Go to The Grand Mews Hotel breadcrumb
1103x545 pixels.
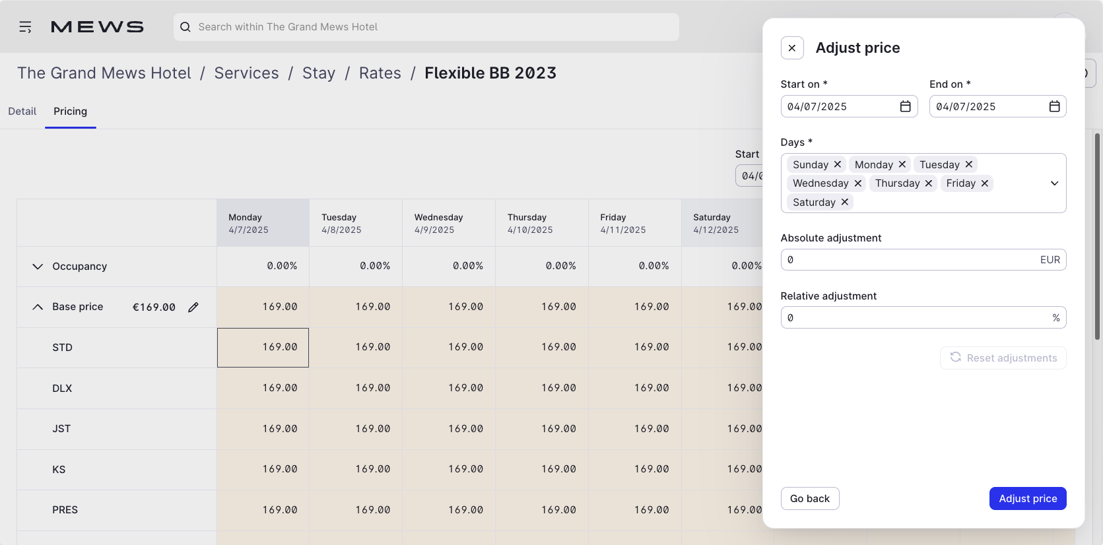click(104, 73)
